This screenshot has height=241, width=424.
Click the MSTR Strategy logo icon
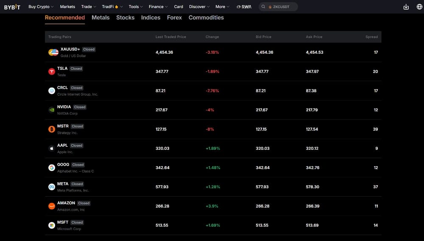pos(52,129)
